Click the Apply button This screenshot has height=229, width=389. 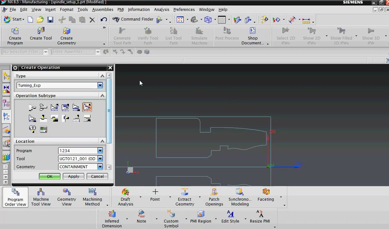[73, 176]
